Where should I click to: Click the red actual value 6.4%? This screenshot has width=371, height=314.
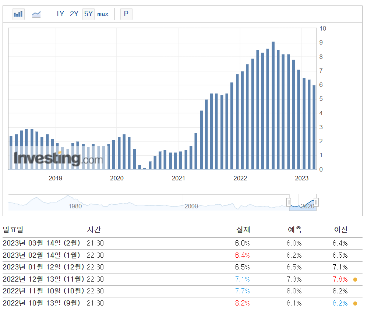tap(243, 255)
